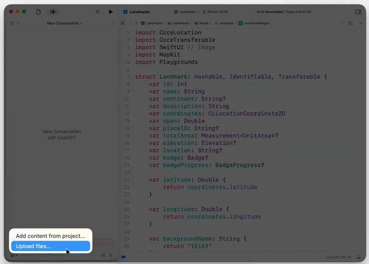Click the Build Succeeded status text
The width and height of the screenshot is (369, 264).
pos(270,12)
